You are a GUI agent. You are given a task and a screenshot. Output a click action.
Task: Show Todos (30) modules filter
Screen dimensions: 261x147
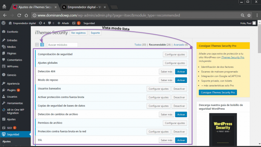140,45
